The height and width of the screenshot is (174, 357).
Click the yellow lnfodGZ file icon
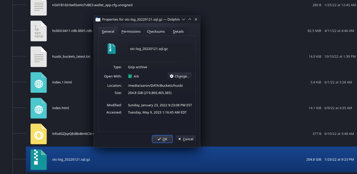coord(39,134)
